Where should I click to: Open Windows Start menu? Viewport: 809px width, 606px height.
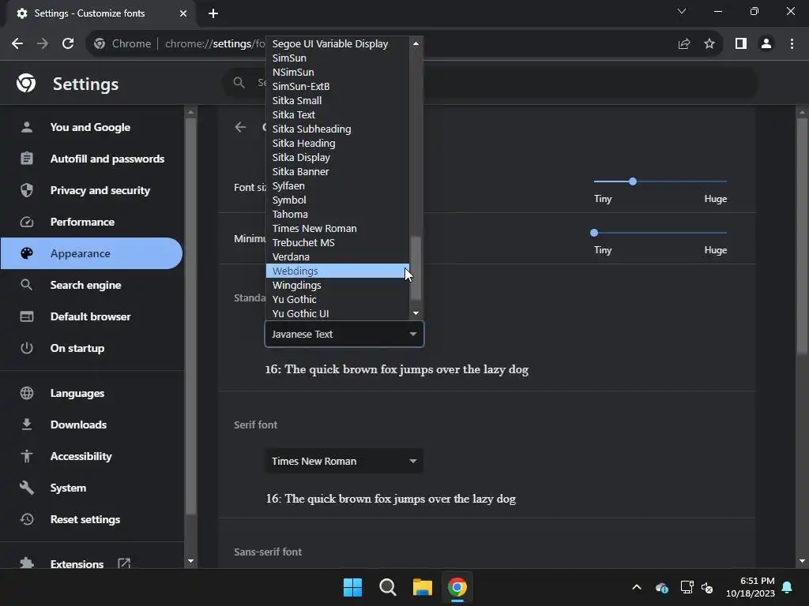(x=353, y=587)
